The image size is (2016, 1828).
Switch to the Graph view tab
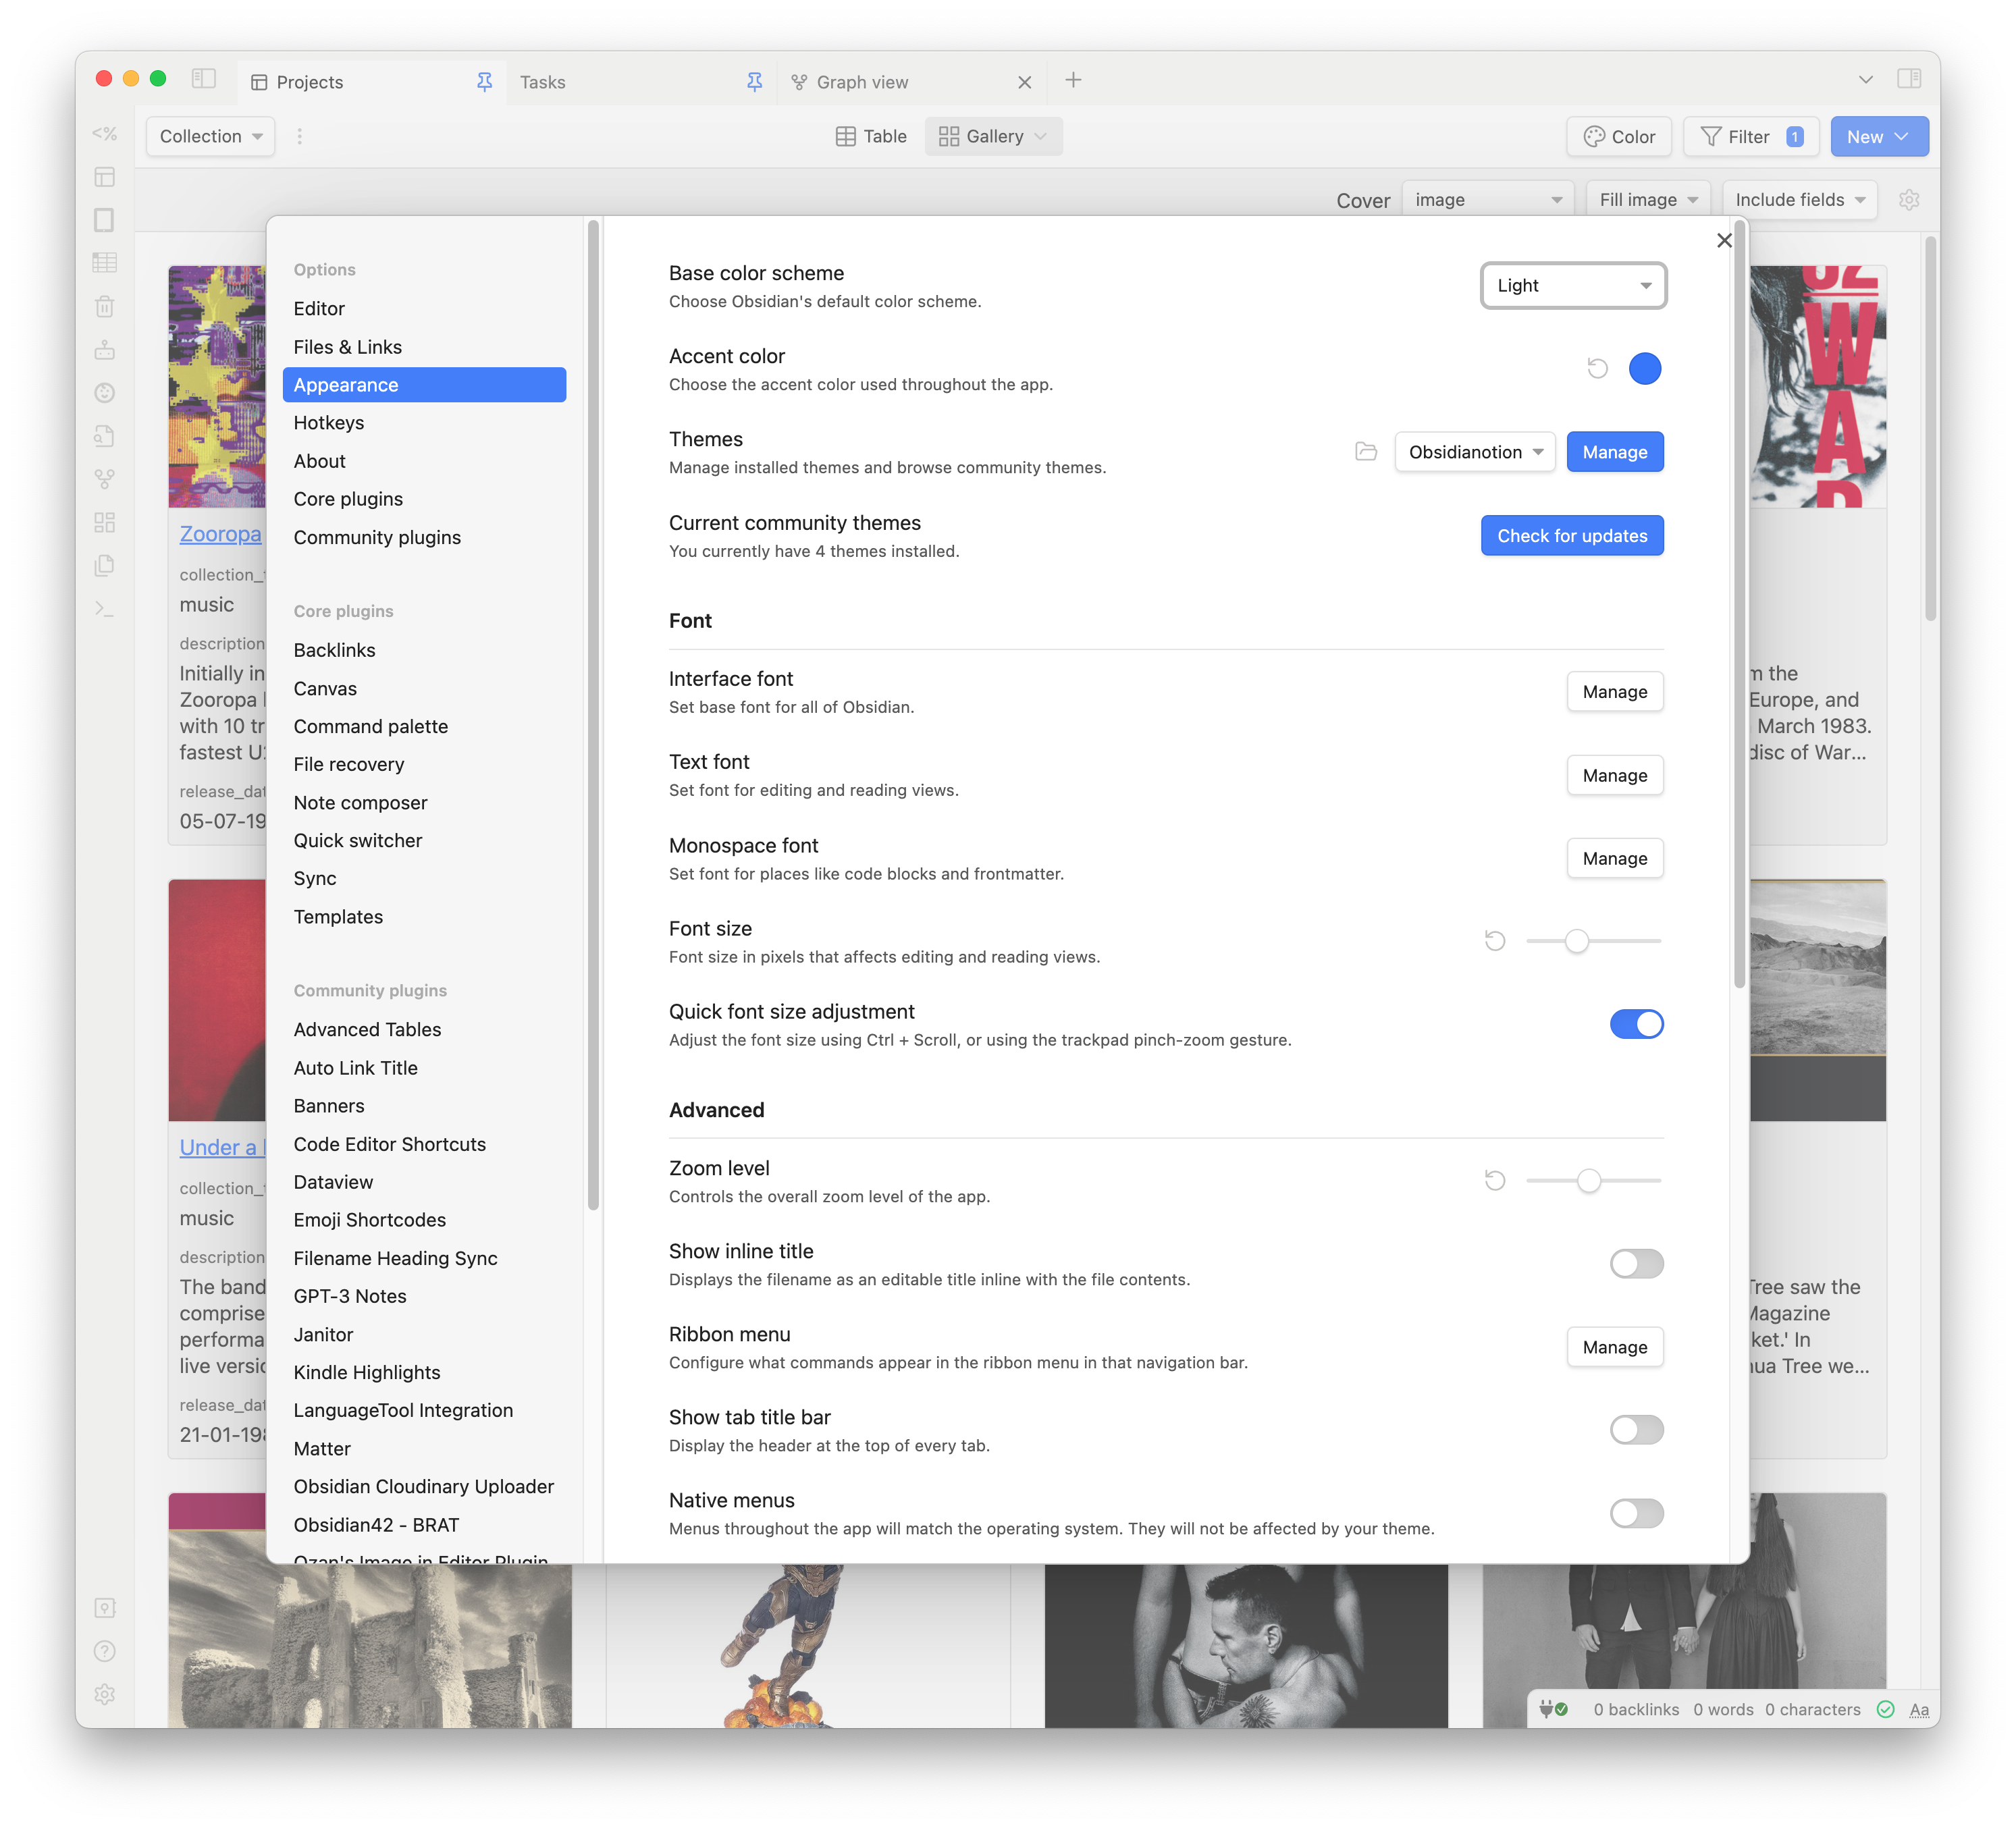tap(862, 82)
